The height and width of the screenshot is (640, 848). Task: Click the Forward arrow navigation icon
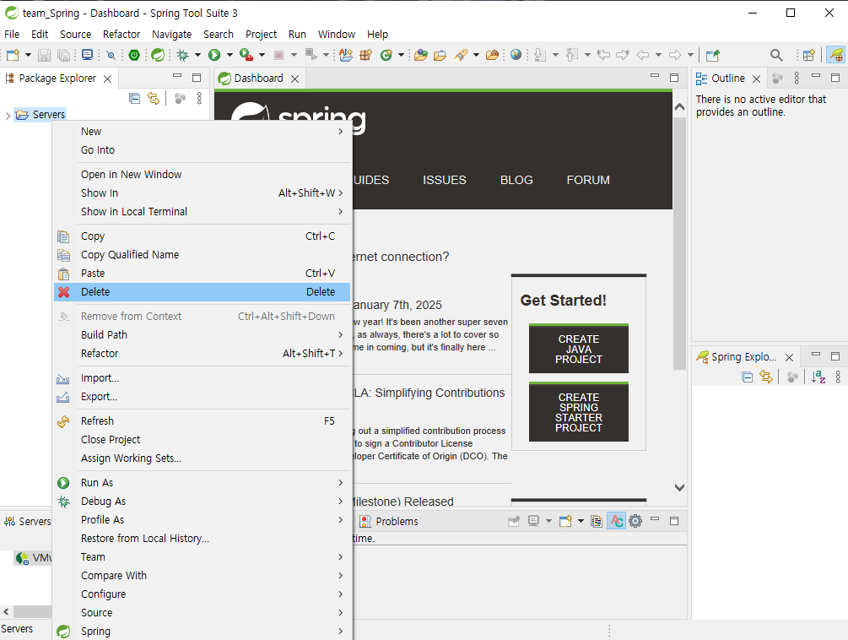pos(674,55)
